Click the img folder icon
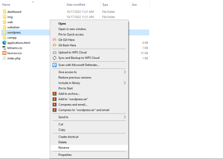 4,17
